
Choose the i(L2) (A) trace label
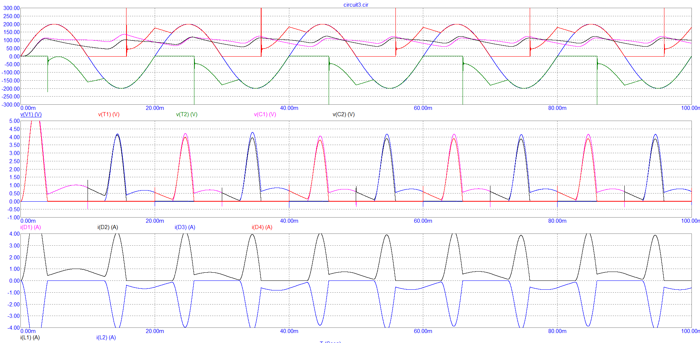click(106, 337)
